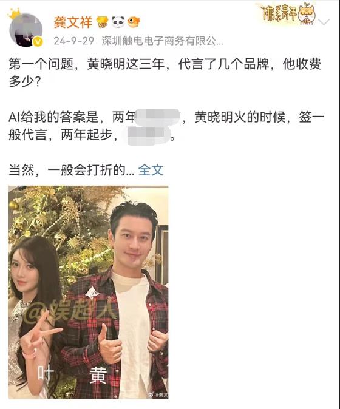The width and height of the screenshot is (340, 409).
Task: Click the orange fish badge icon
Action: point(134,22)
